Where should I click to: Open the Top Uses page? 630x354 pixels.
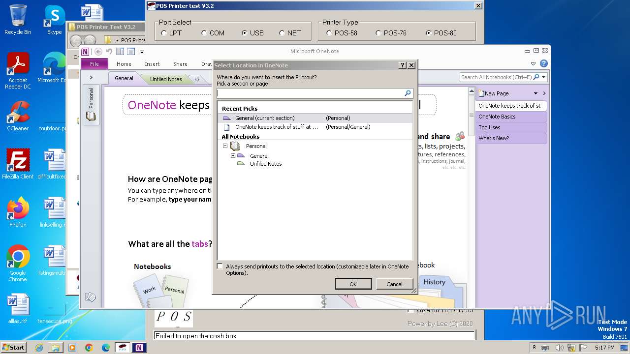point(511,127)
